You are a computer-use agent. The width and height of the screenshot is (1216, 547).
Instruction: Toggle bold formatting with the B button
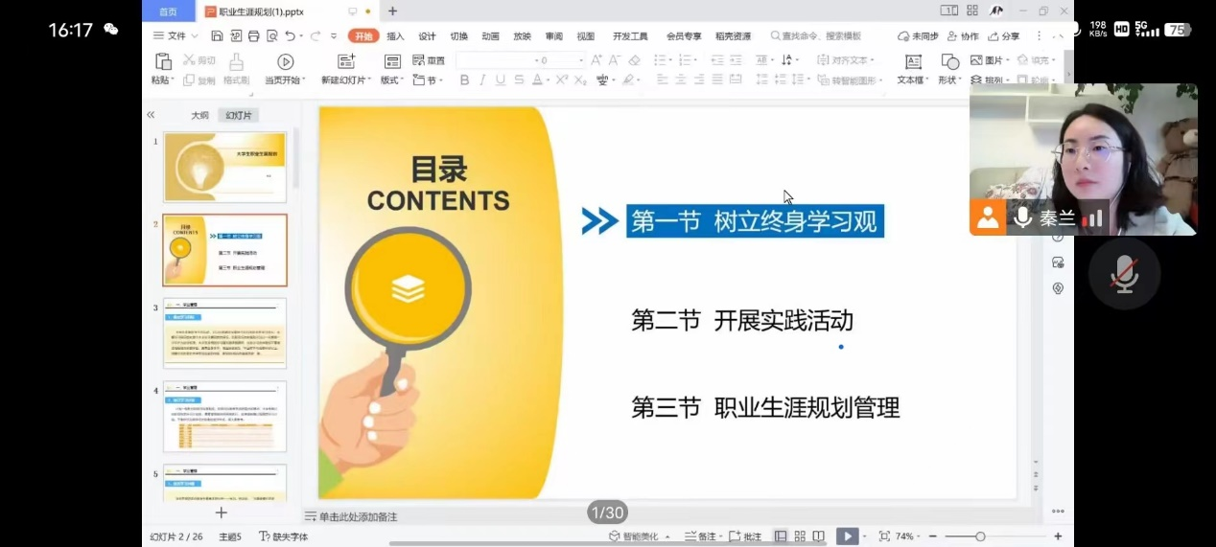click(465, 80)
